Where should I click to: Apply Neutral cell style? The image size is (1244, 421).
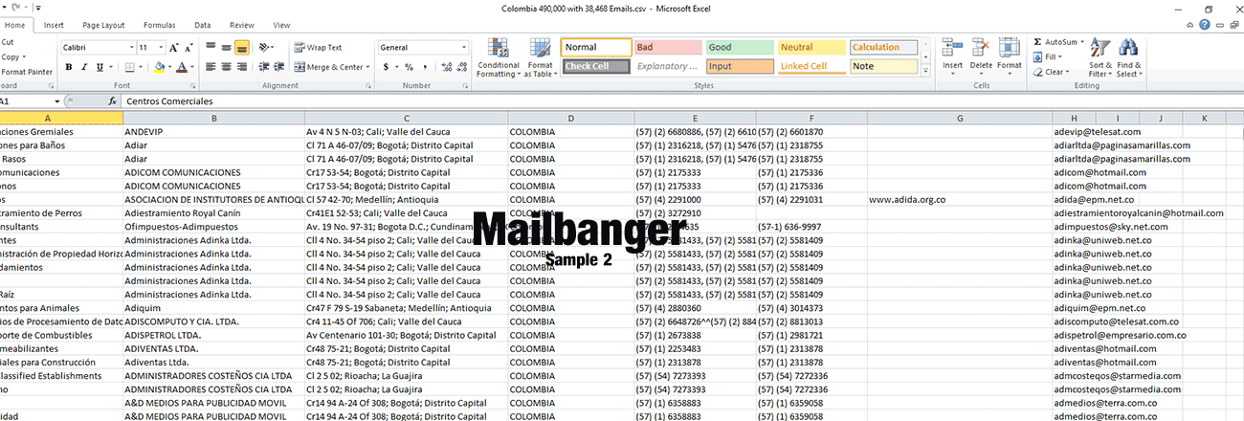coord(811,47)
